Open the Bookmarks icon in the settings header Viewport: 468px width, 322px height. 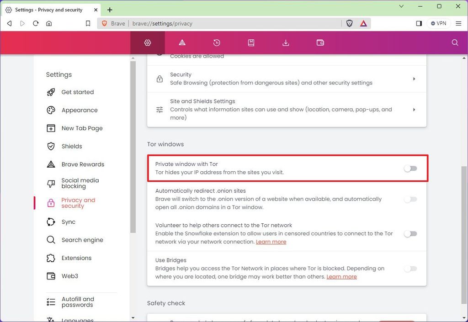[251, 42]
